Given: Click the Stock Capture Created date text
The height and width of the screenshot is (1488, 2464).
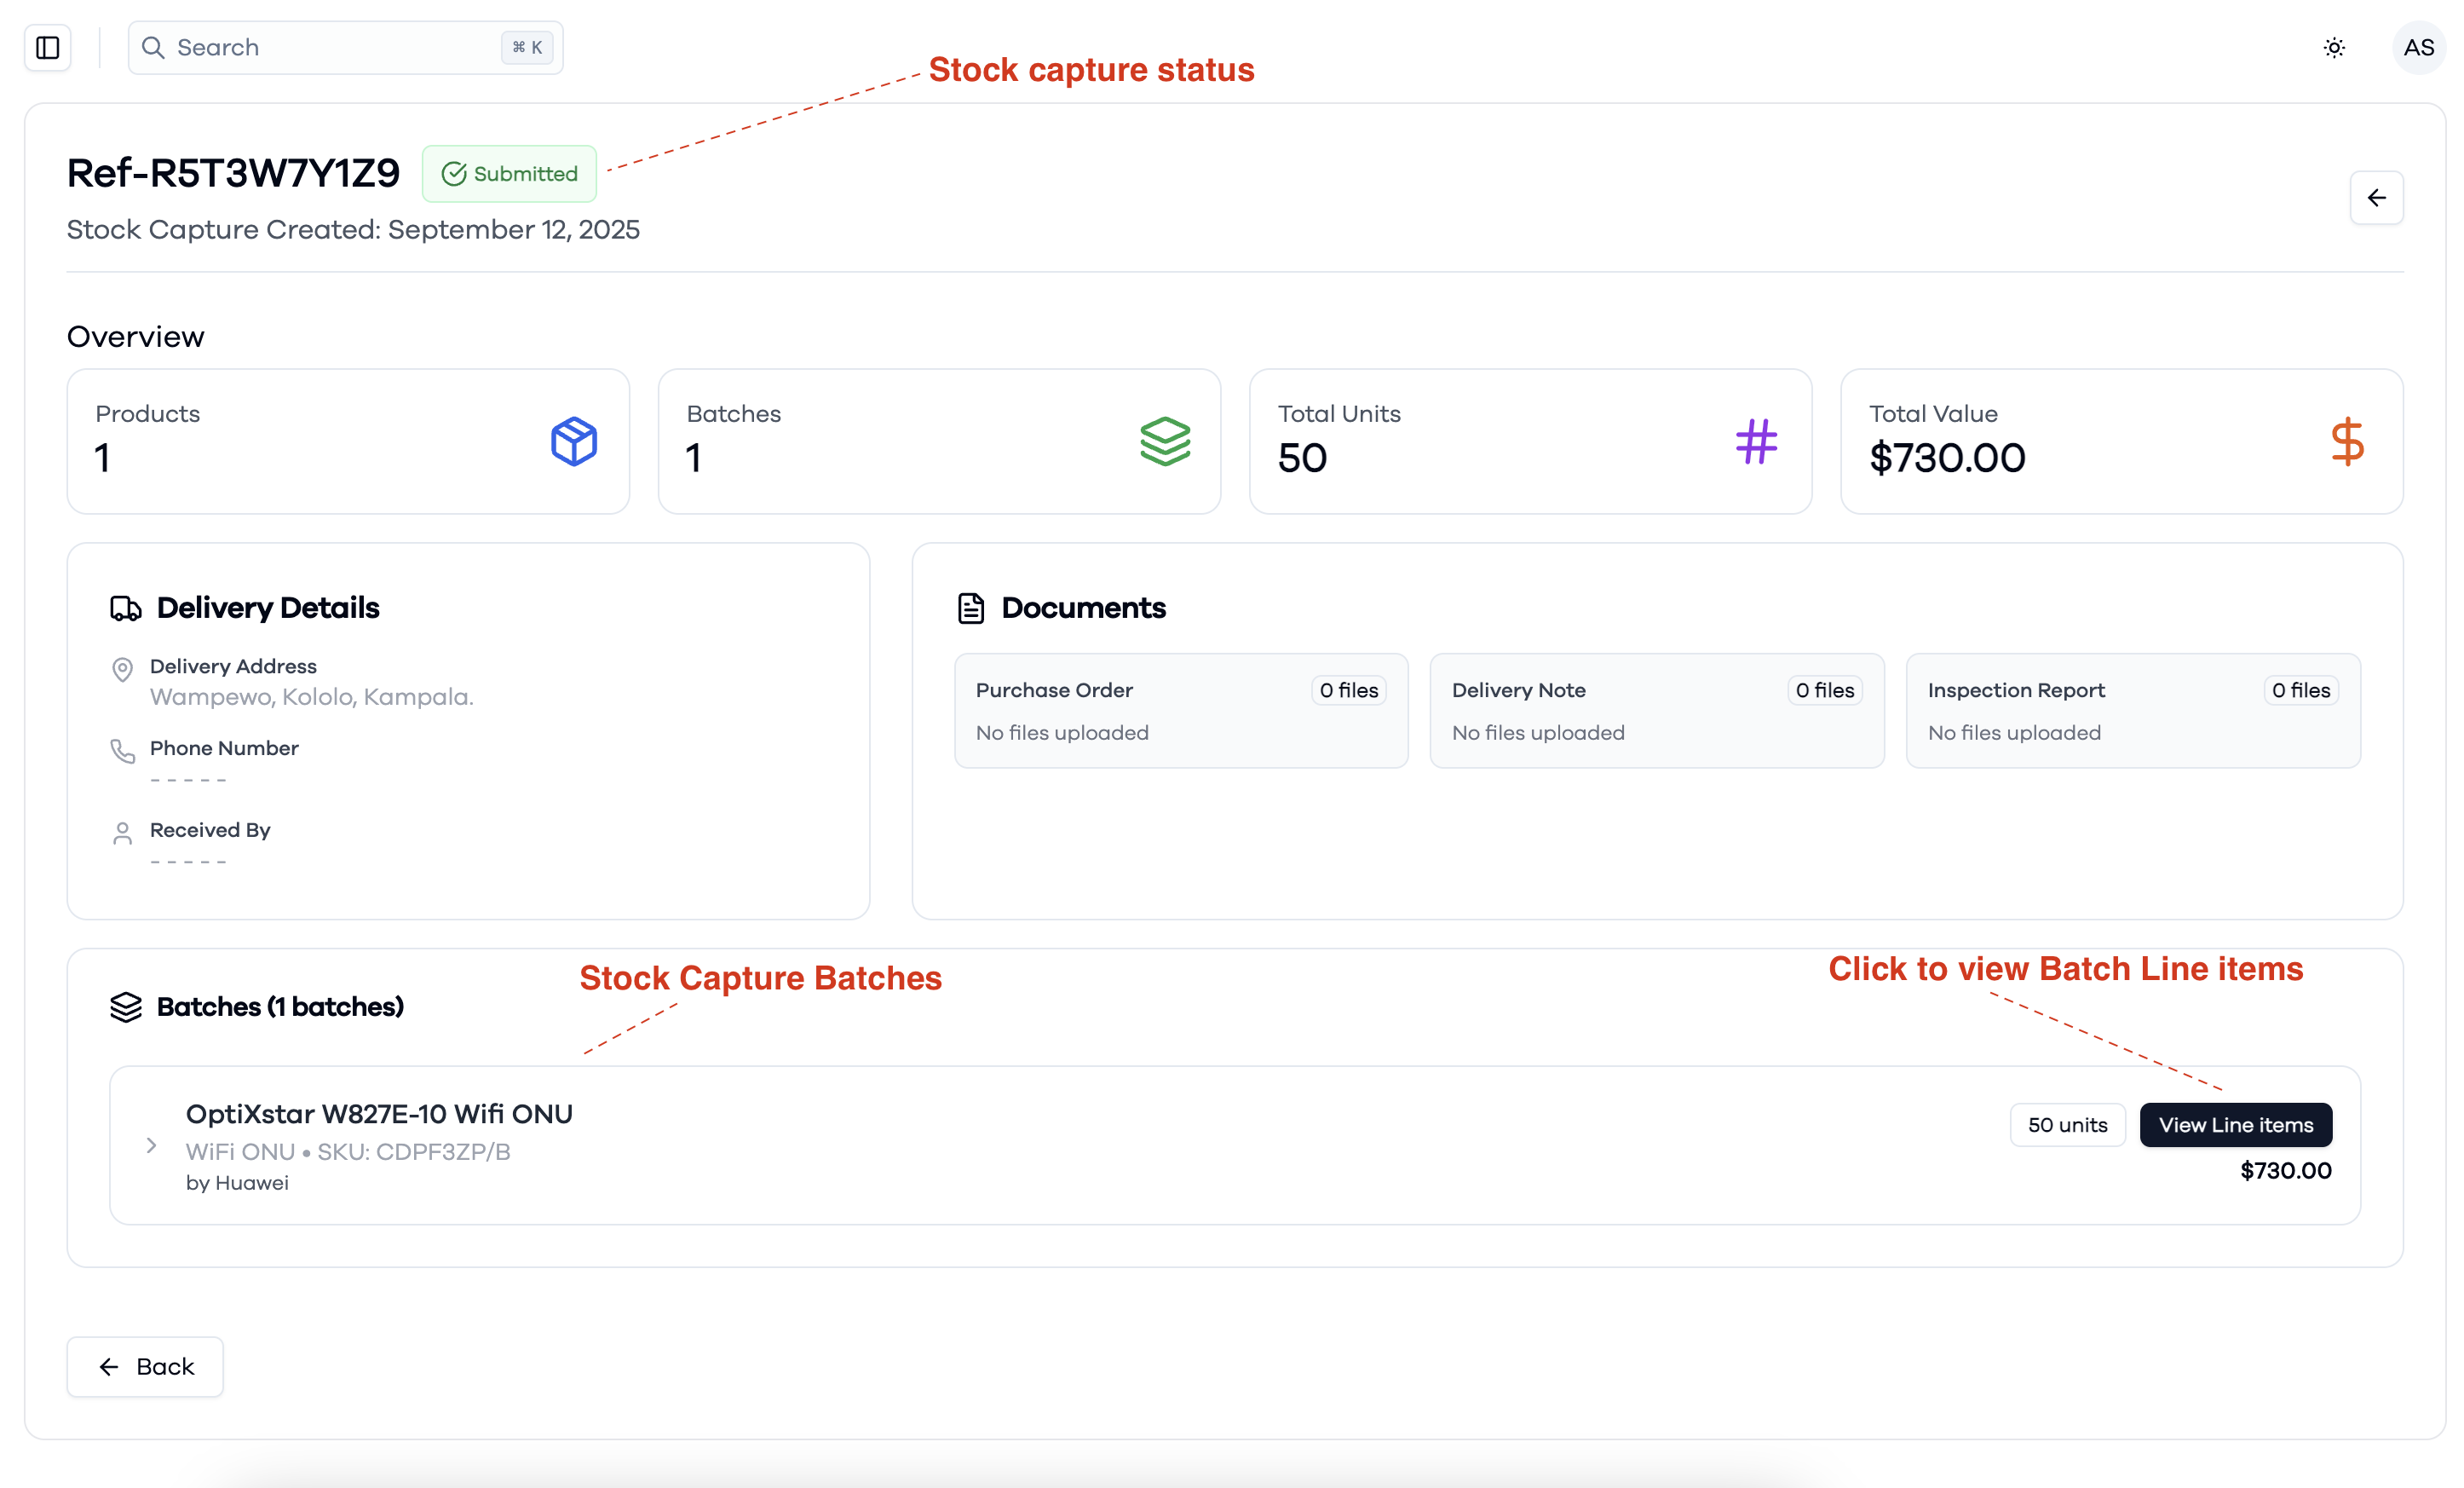Looking at the screenshot, I should tap(353, 230).
